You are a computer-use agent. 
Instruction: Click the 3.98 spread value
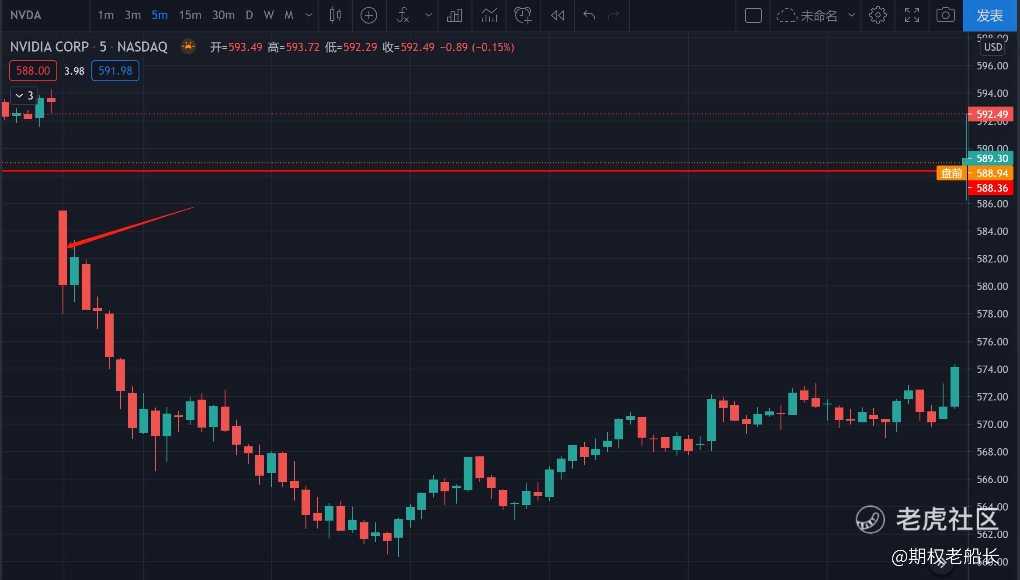tap(74, 71)
